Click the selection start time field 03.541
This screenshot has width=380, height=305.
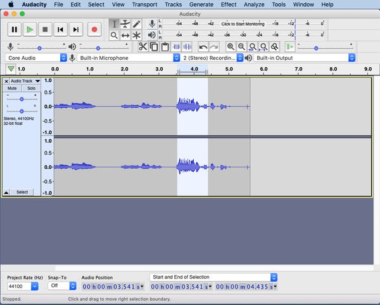(179, 287)
